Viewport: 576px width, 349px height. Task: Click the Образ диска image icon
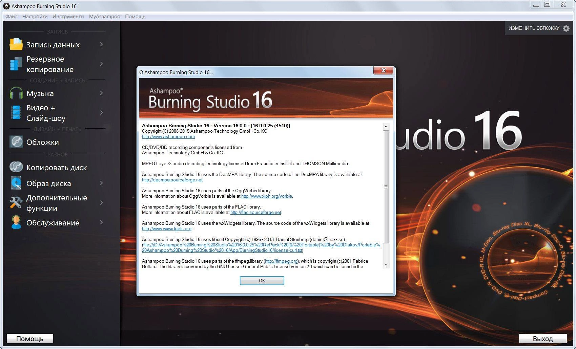click(x=16, y=183)
